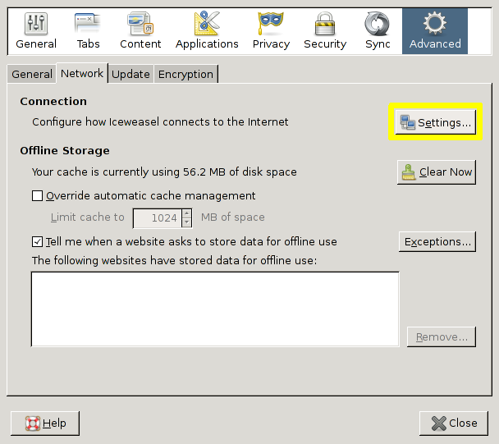The height and width of the screenshot is (444, 499).
Task: Switch to the Update sub-tab
Action: coord(130,74)
